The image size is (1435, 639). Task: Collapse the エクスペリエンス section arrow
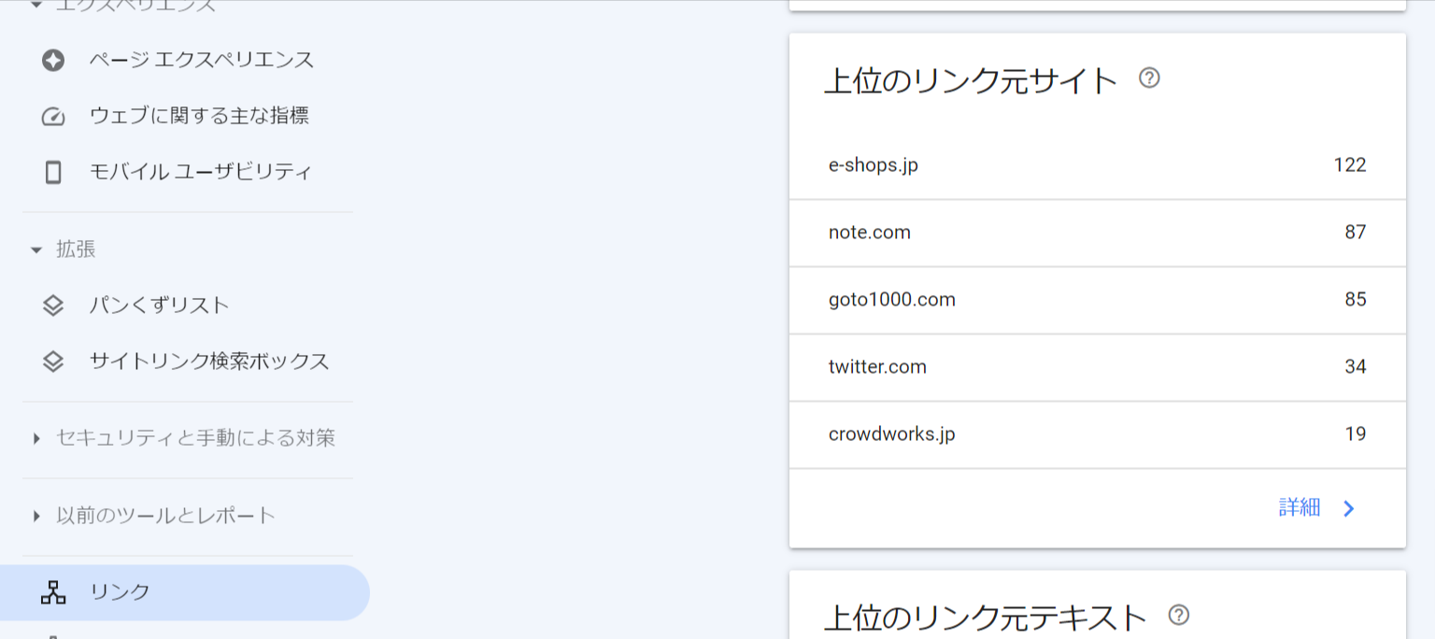(x=36, y=6)
